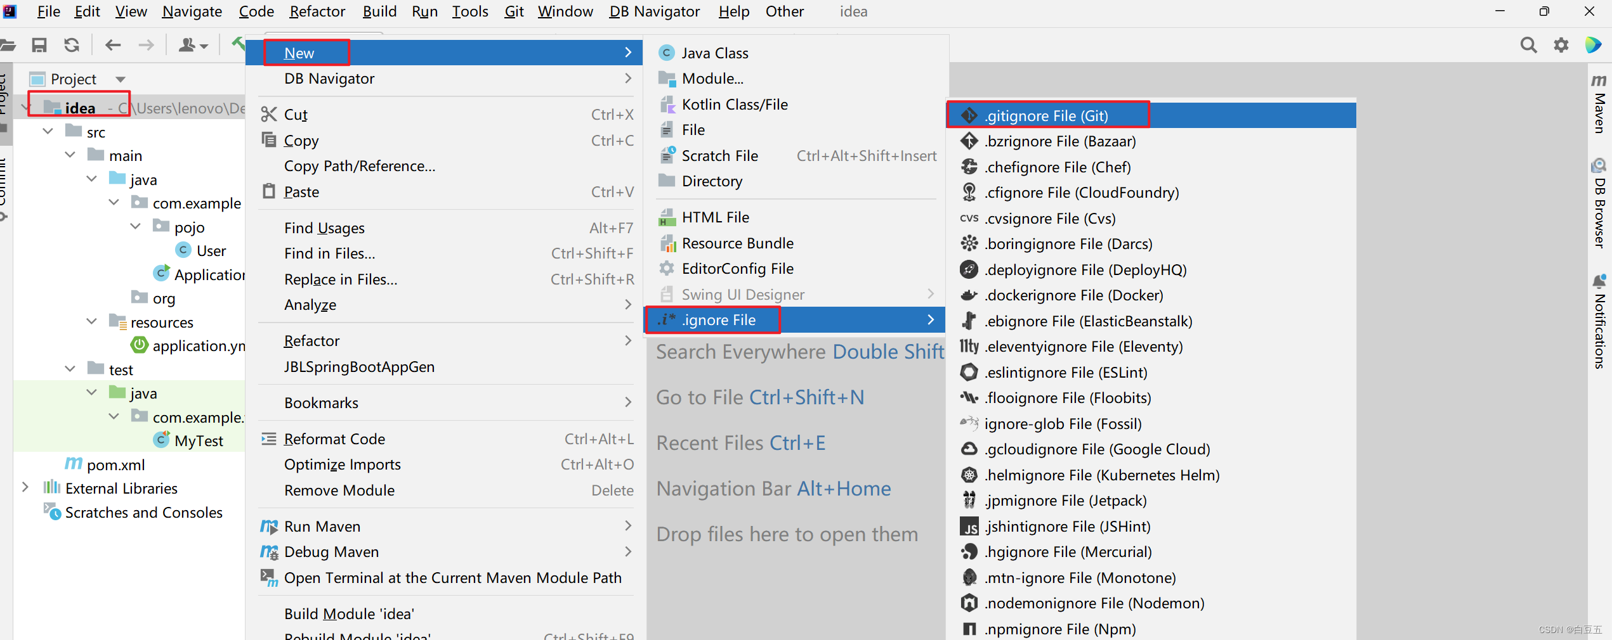Click the colorful JetBrains toolbox icon
This screenshot has height=640, width=1612.
coord(1593,45)
